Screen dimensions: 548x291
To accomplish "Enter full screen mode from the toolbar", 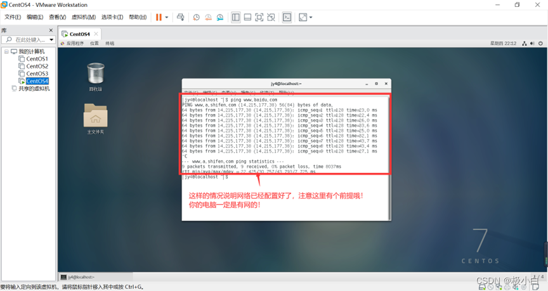I will [x=259, y=17].
